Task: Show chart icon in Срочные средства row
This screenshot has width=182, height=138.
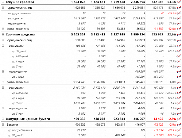Action: [179, 34]
